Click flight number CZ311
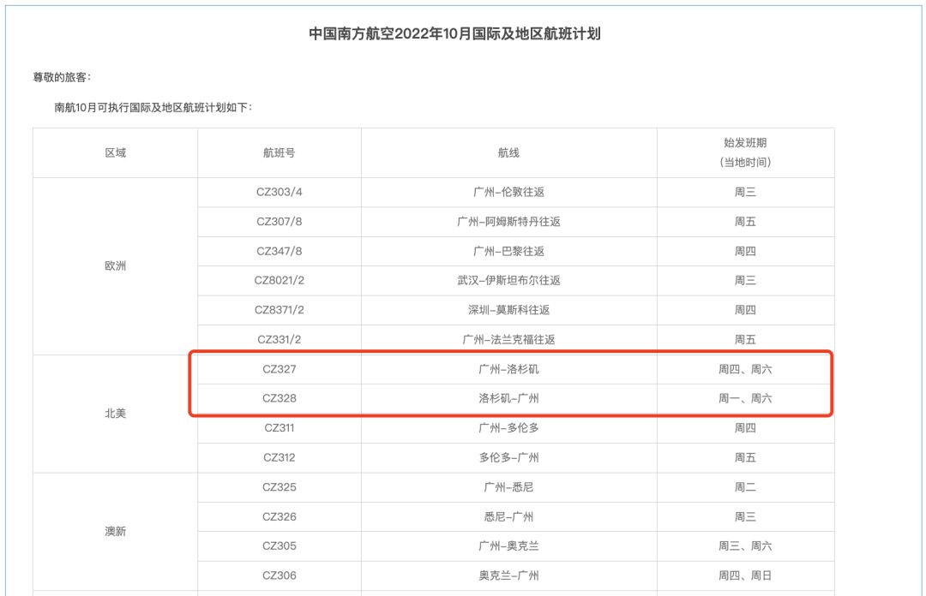926x596 pixels. pyautogui.click(x=280, y=428)
